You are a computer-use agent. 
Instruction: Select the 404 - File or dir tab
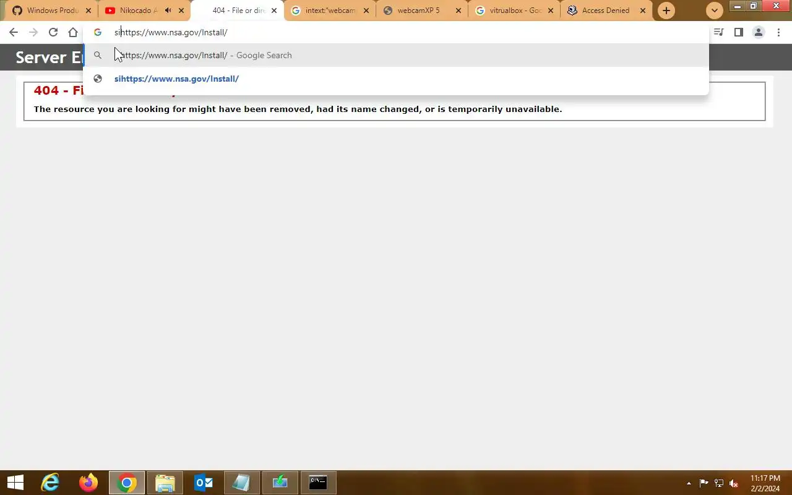[x=238, y=11]
